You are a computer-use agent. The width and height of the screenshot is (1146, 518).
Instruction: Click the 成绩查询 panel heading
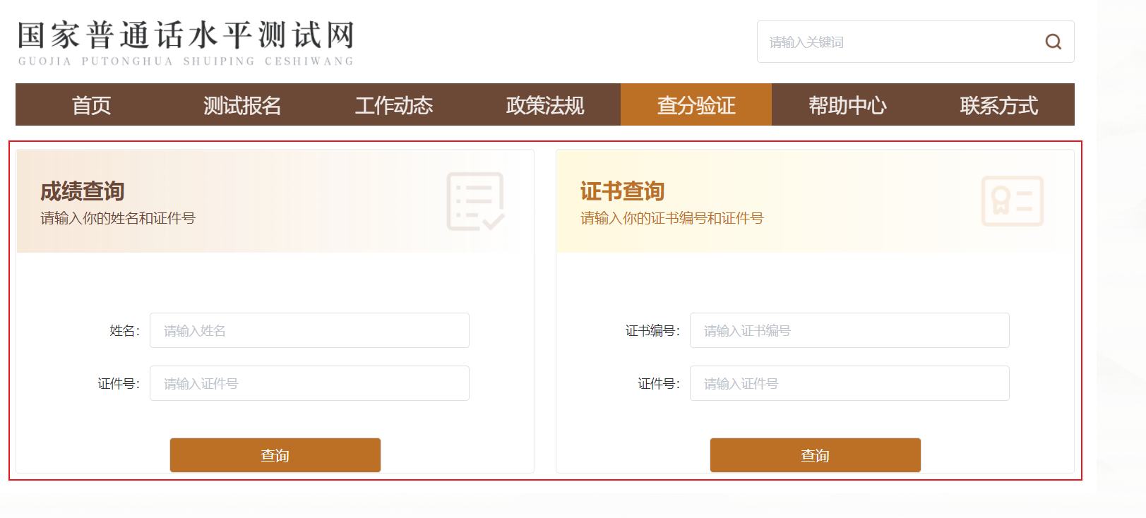point(83,191)
